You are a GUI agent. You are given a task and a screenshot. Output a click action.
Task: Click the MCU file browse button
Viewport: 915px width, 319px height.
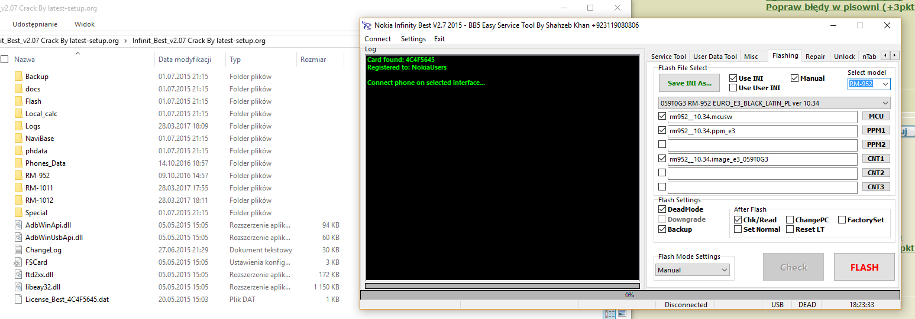click(876, 116)
